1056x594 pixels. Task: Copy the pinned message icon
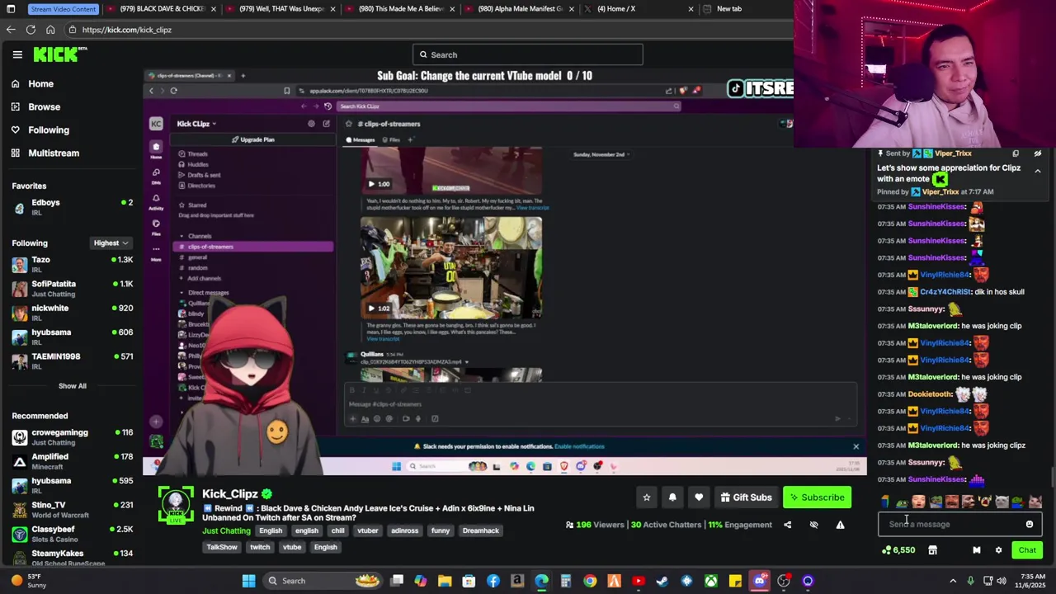1016,153
